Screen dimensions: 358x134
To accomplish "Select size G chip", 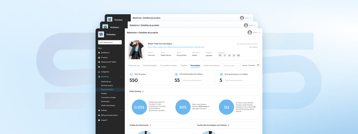I will coord(234,55).
